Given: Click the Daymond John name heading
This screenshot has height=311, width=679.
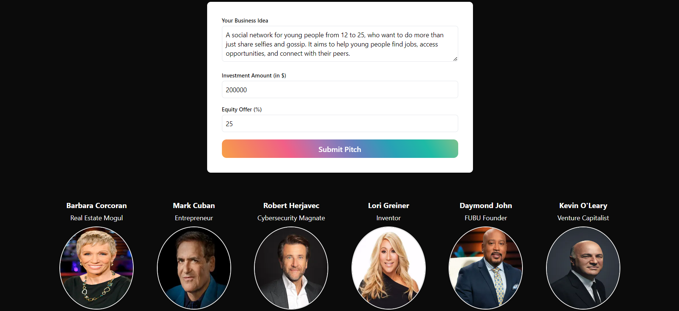Looking at the screenshot, I should pos(486,205).
